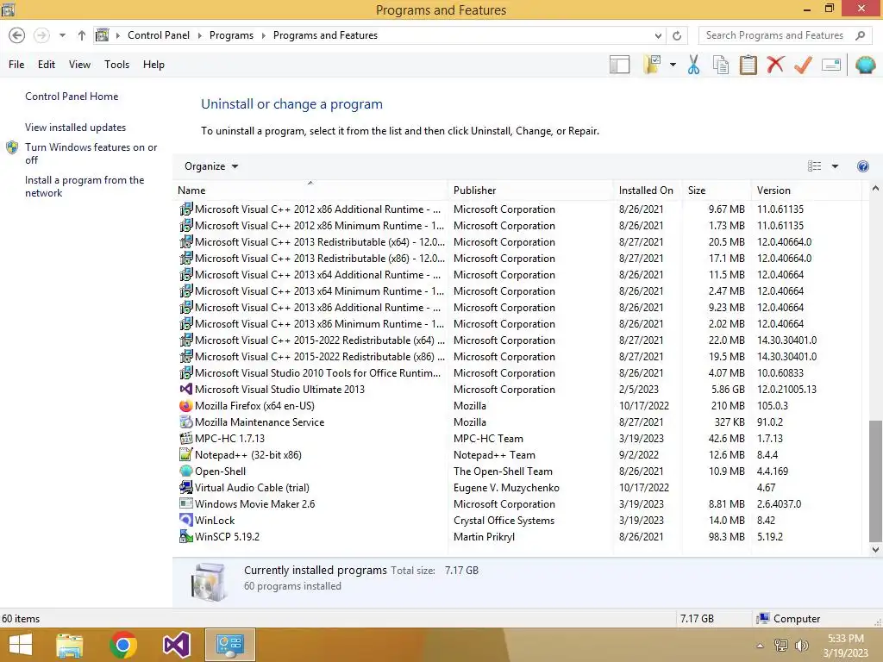The height and width of the screenshot is (662, 883).
Task: Open the Edit menu
Action: [x=47, y=65]
